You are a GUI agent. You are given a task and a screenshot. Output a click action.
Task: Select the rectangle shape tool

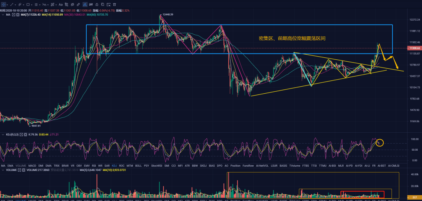pos(28,5)
